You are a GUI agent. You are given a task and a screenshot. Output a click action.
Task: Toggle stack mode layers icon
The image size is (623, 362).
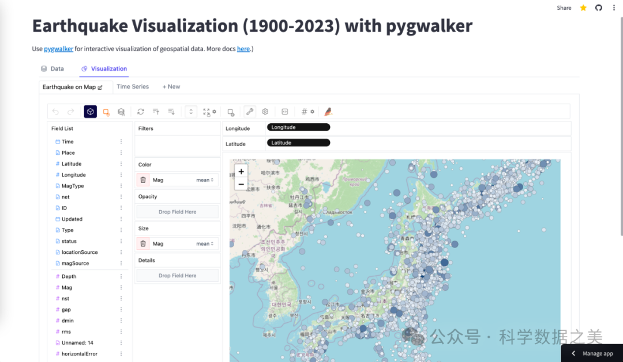click(121, 112)
